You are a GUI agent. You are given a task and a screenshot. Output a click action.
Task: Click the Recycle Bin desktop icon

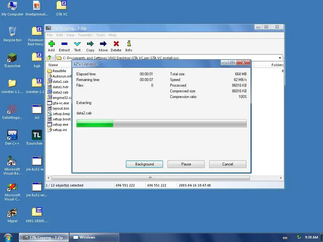(x=12, y=34)
